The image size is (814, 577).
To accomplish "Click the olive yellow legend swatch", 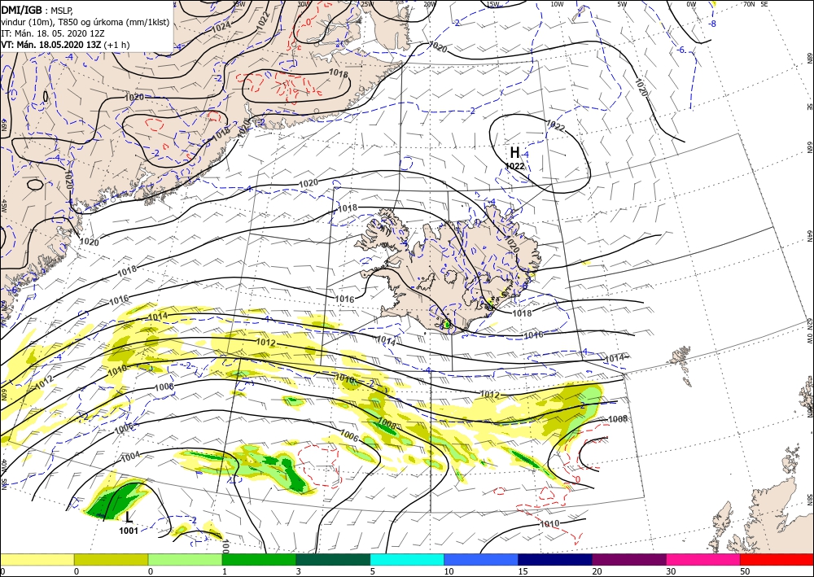I will (111, 559).
